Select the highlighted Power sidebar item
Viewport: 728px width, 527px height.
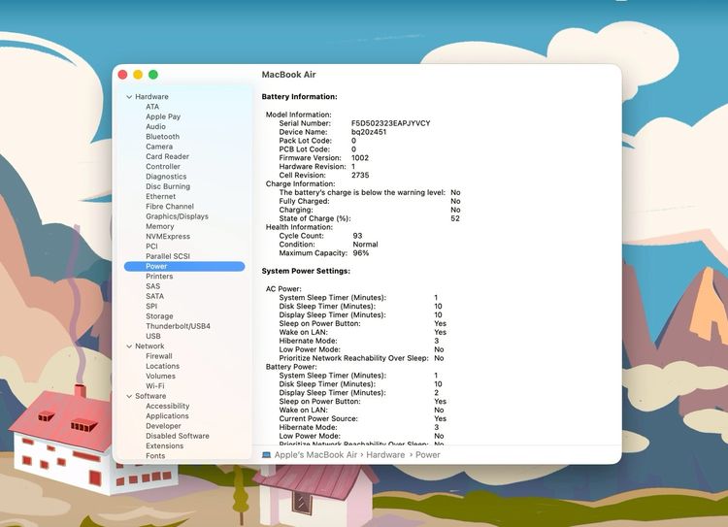(156, 266)
